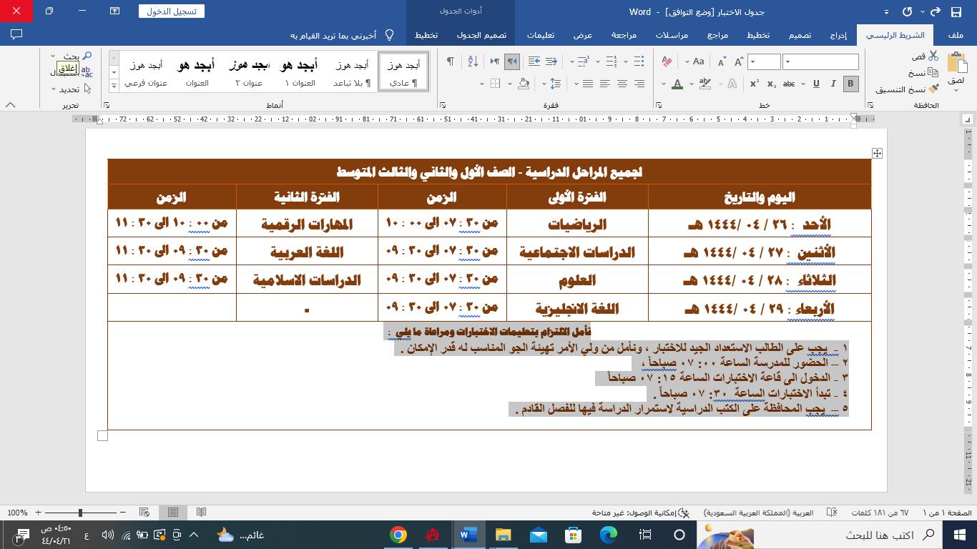Click the Sign in (تسجيل الدخول) button

click(171, 11)
